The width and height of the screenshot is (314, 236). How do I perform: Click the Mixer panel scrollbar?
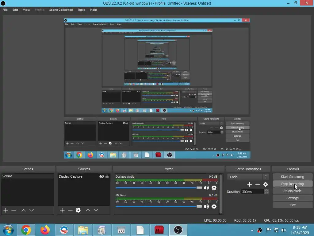tap(221, 194)
